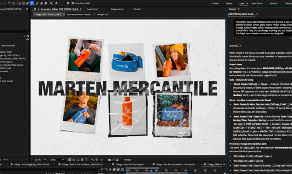The height and width of the screenshot is (174, 292).
Task: Switch to the Layer (none) tab
Action: point(93,9)
